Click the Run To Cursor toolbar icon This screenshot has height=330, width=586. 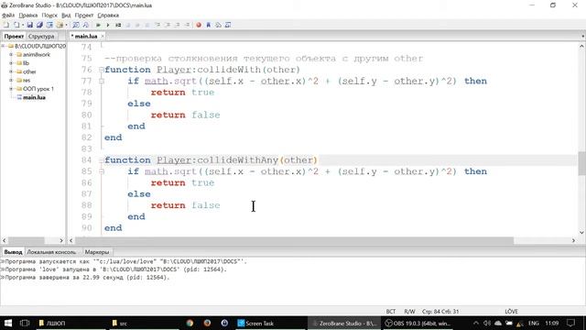point(187,25)
